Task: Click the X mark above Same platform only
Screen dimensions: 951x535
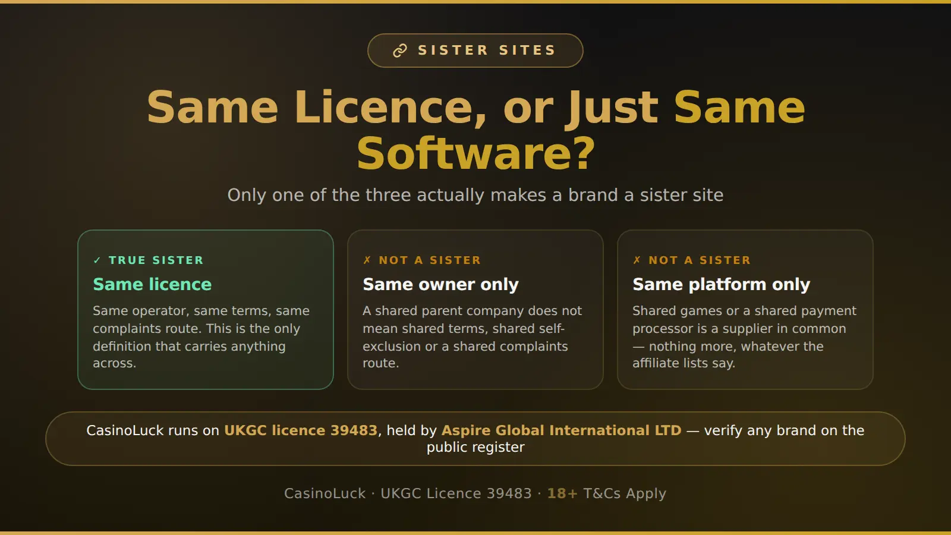Action: tap(637, 260)
